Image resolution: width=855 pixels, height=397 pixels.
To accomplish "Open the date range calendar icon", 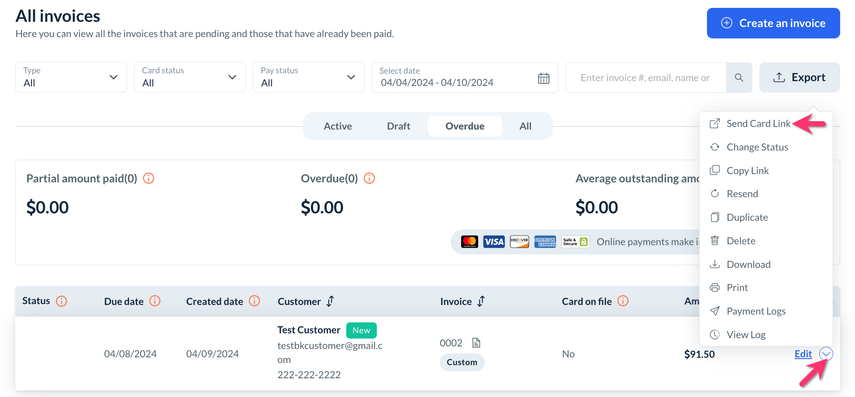I will (x=544, y=78).
